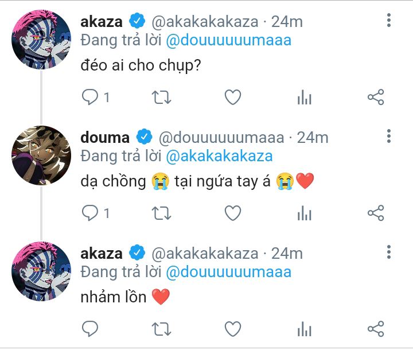413x350 pixels.
Task: Reply to akaza's "nhảm" tweet
Action: coord(90,329)
